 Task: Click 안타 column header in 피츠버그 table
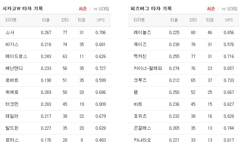(193, 20)
